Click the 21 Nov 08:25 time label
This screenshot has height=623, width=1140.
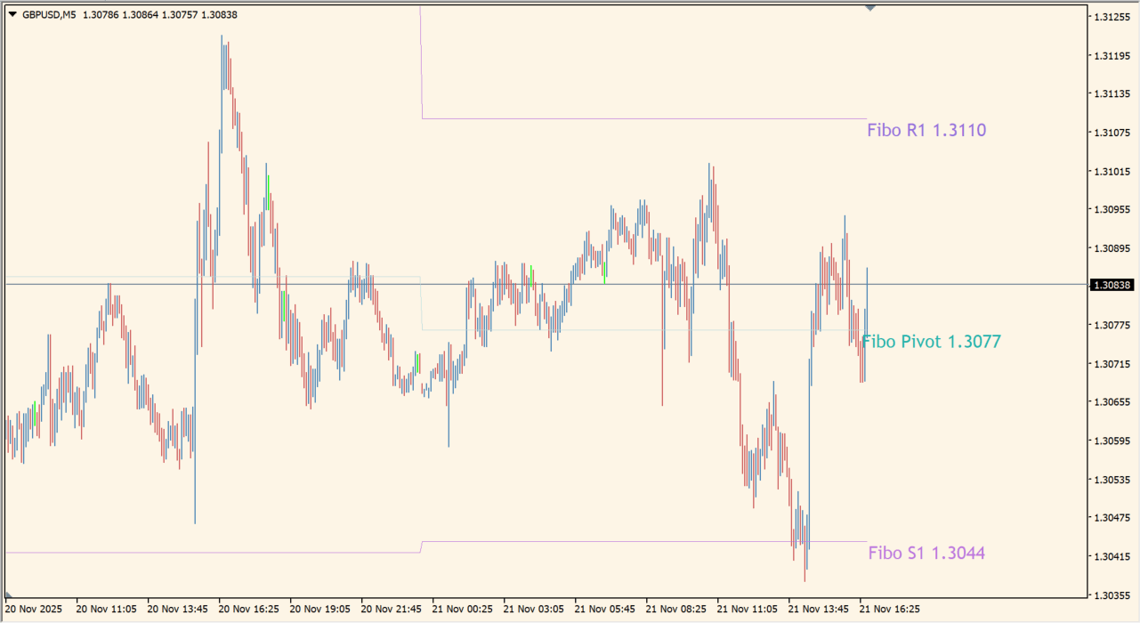[x=675, y=610]
